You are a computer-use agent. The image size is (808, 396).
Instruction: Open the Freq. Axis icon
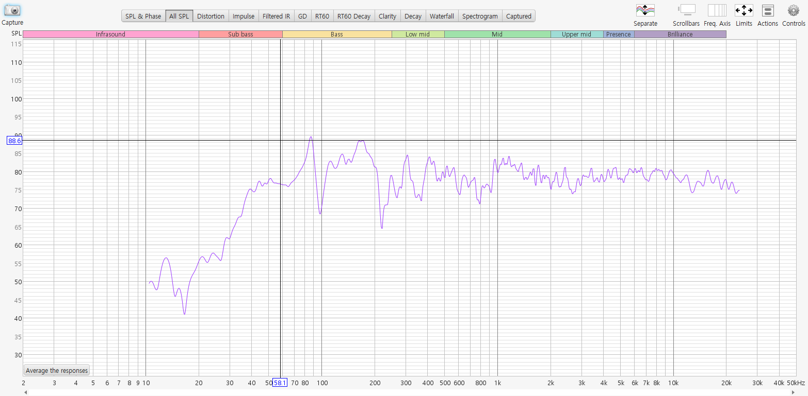[717, 10]
